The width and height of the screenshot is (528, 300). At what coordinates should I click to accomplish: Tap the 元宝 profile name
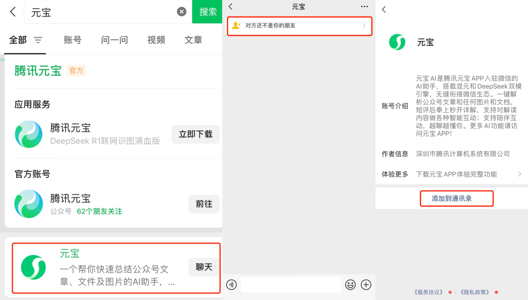coord(425,42)
